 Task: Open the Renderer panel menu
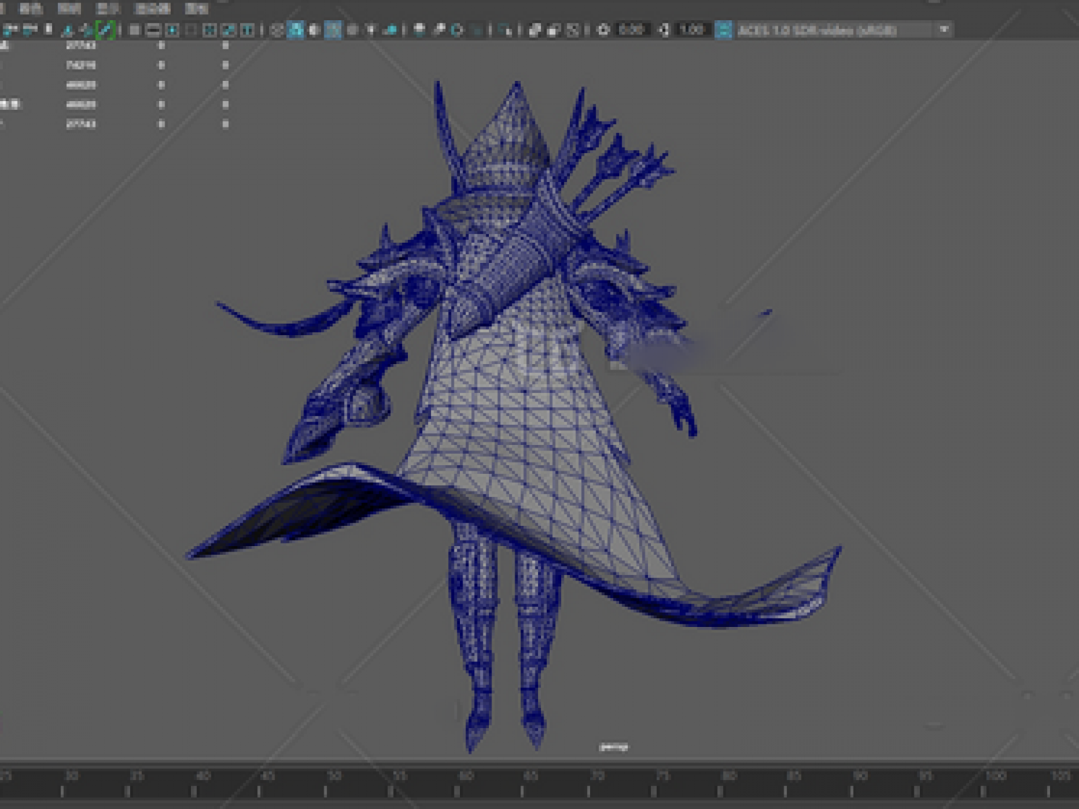point(152,8)
